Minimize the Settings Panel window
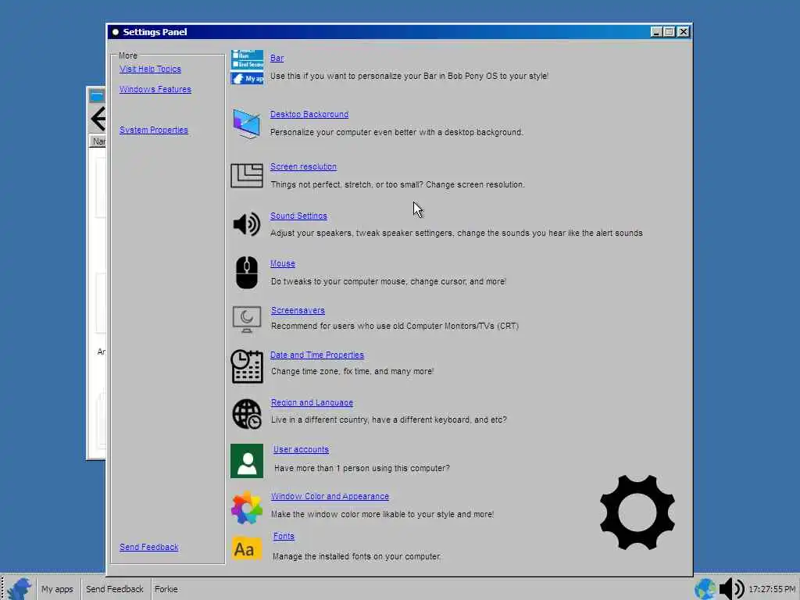The height and width of the screenshot is (600, 800). 656,32
